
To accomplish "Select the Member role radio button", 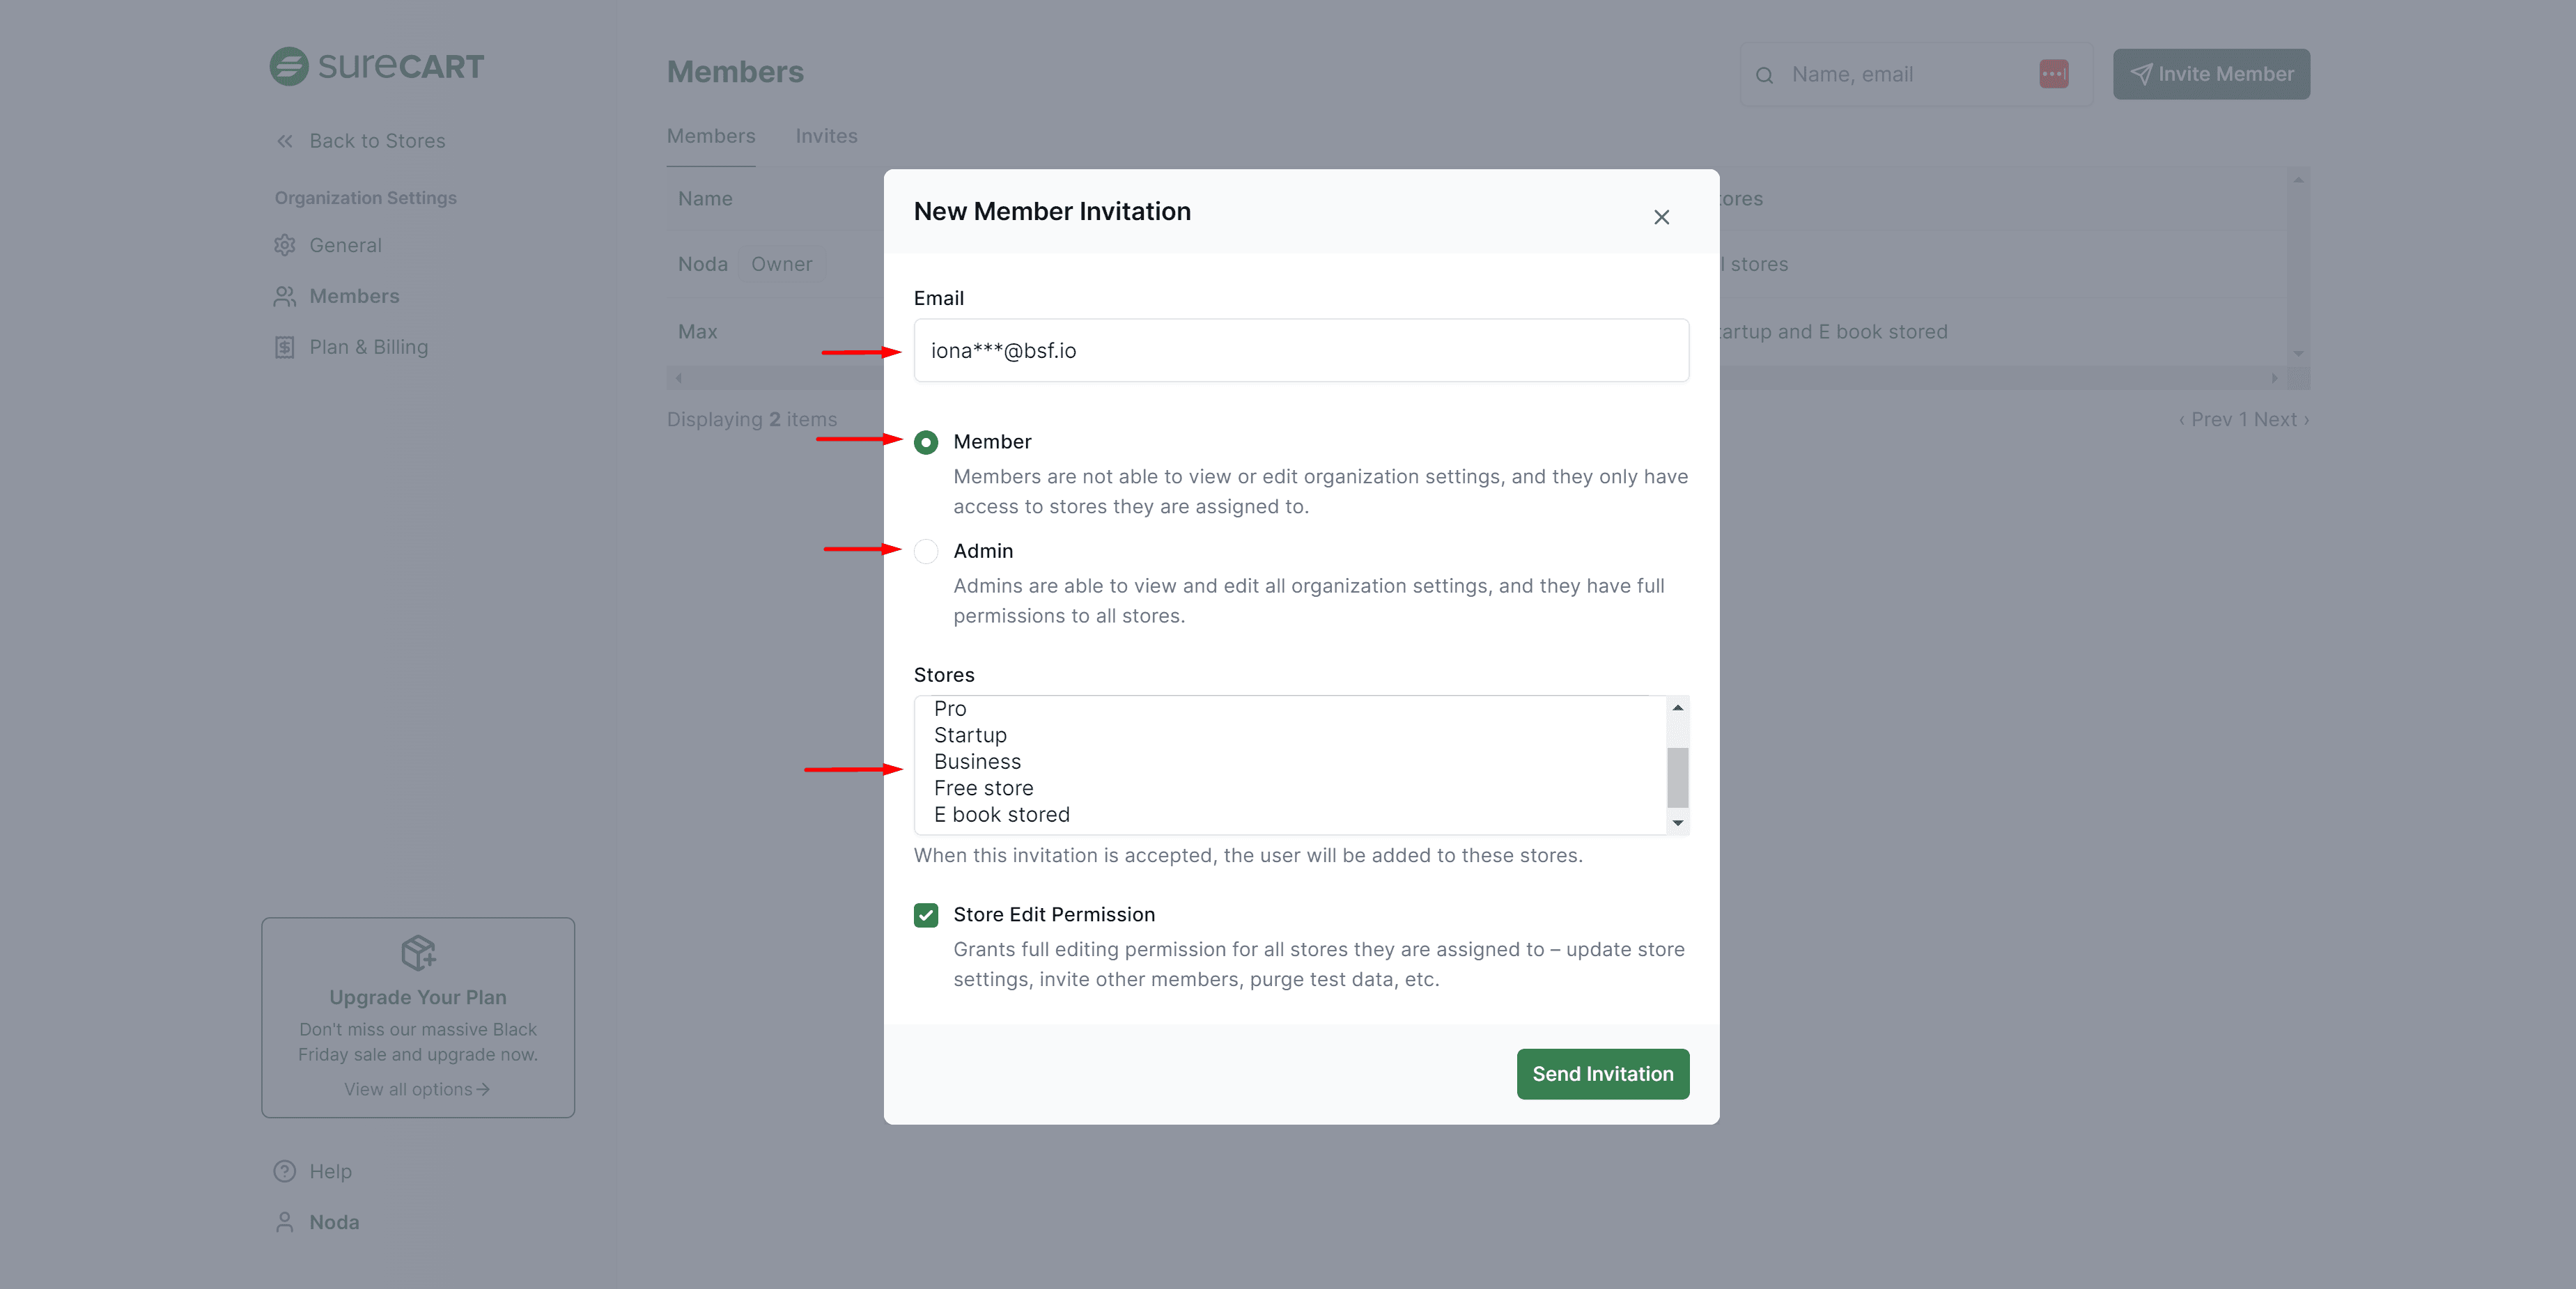I will tap(926, 442).
